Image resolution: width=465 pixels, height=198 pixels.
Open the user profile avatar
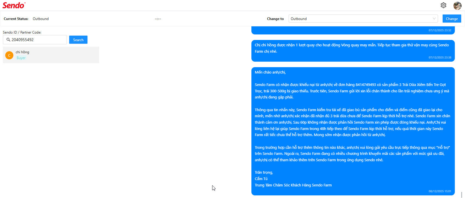coord(457,5)
